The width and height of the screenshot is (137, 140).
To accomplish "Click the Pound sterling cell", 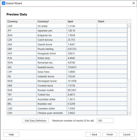I will (52, 49).
